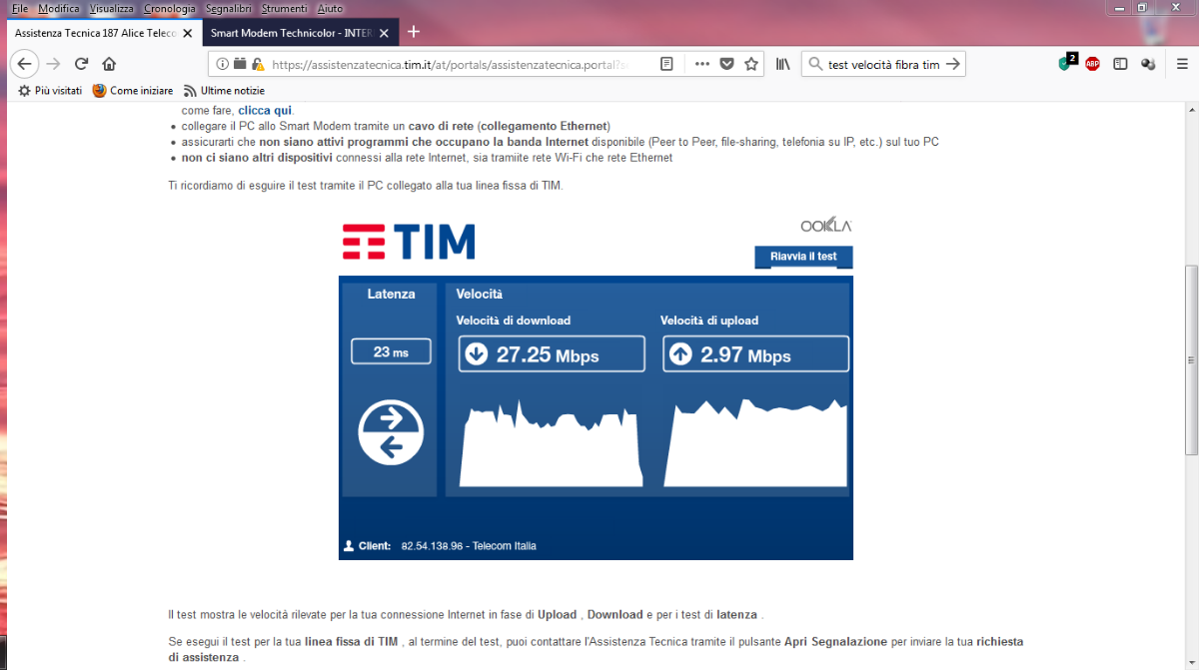
Task: Open the Cronologia menu
Action: 169,7
